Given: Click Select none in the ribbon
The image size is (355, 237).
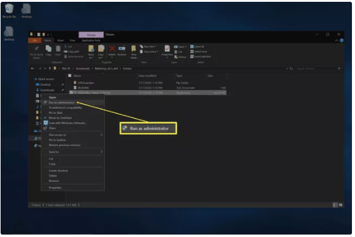Looking at the screenshot, I should (199, 52).
